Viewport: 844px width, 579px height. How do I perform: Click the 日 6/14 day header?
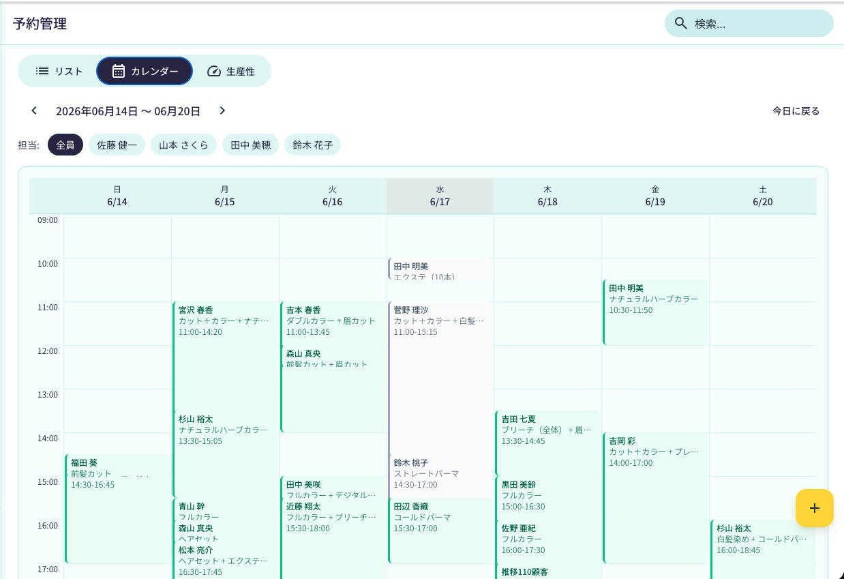point(117,196)
